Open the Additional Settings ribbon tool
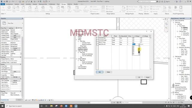The height and width of the screenshot is (108, 192). [85, 9]
